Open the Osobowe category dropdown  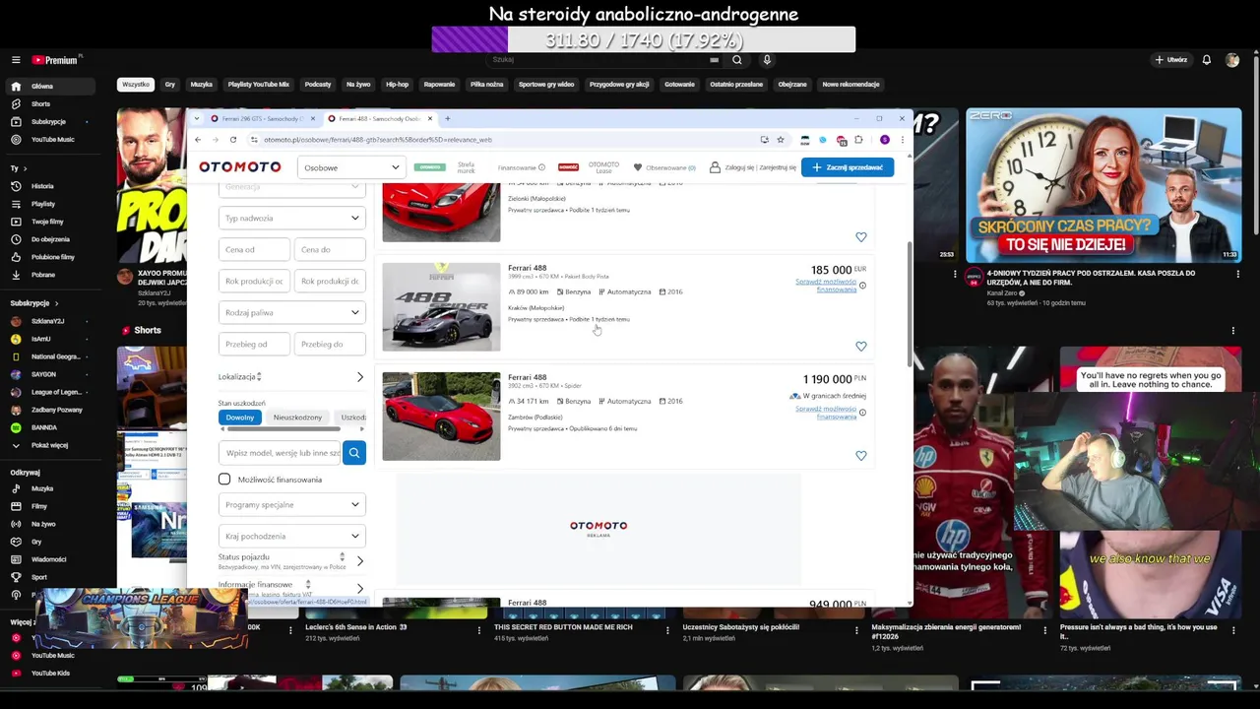pos(351,167)
